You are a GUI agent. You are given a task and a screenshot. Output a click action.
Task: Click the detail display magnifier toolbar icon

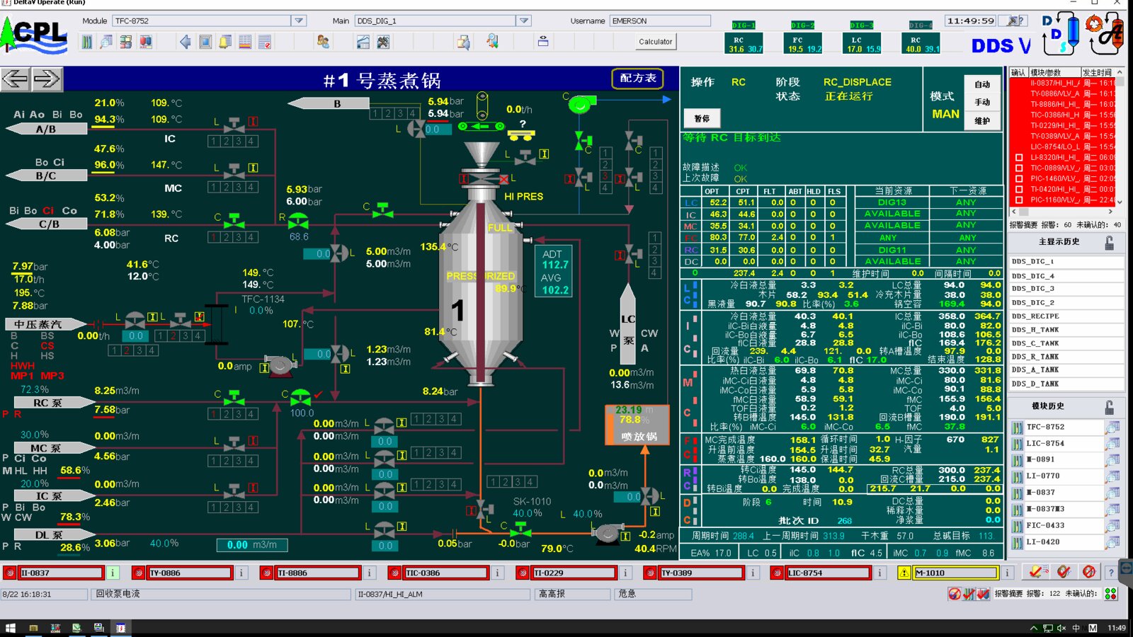106,42
